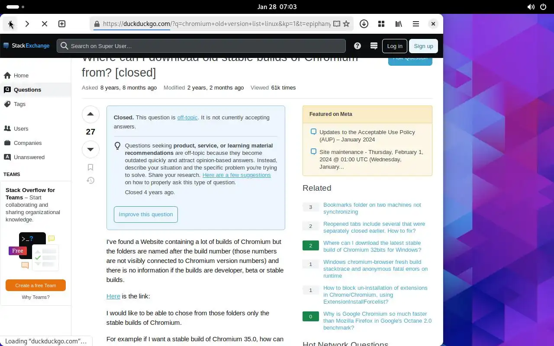This screenshot has width=554, height=346.
Task: Open the bookmarks library icon
Action: [399, 24]
